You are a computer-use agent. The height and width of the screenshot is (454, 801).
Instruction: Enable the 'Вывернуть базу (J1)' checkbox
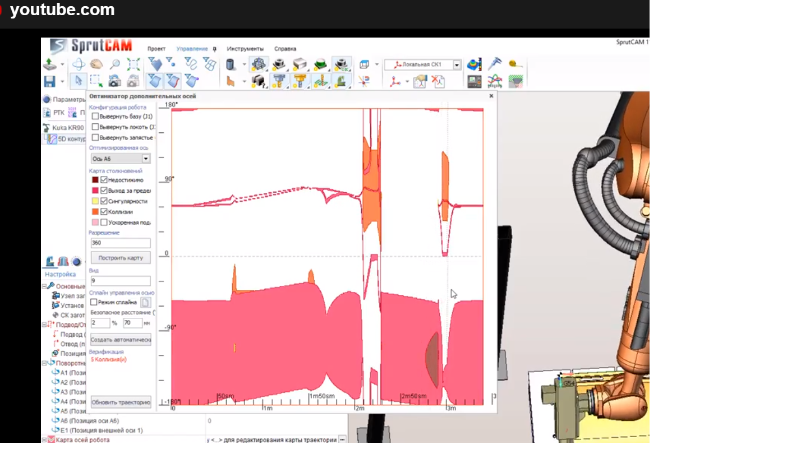click(95, 117)
